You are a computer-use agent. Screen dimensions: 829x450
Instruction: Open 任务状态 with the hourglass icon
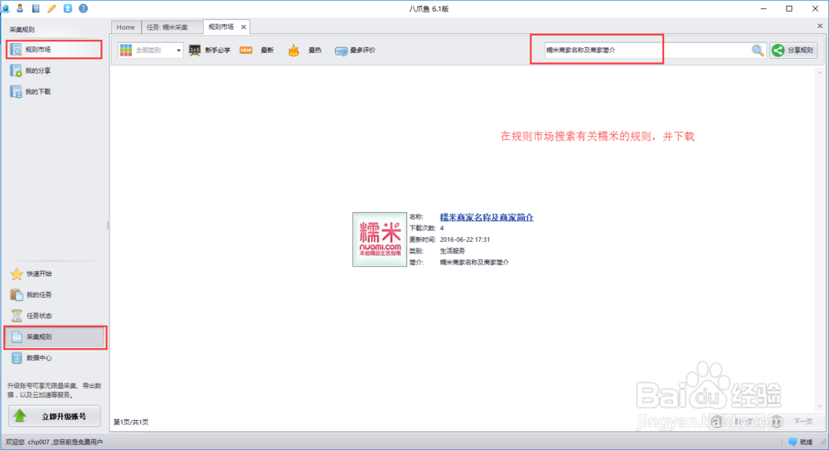32,316
